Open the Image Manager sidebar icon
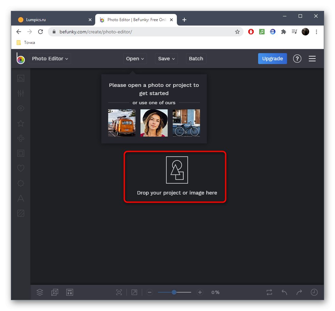The width and height of the screenshot is (335, 311). pyautogui.click(x=21, y=78)
